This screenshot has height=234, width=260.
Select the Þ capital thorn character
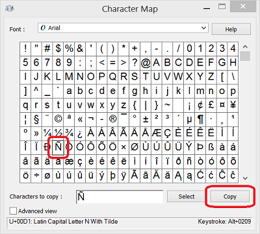(x=200, y=147)
